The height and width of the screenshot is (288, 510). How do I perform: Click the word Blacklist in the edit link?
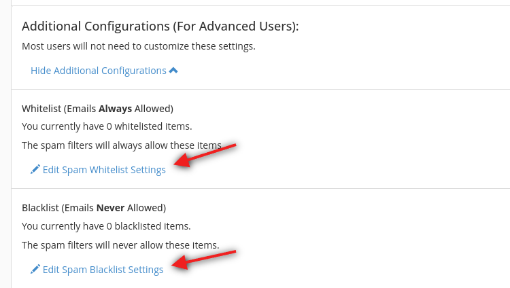click(107, 270)
